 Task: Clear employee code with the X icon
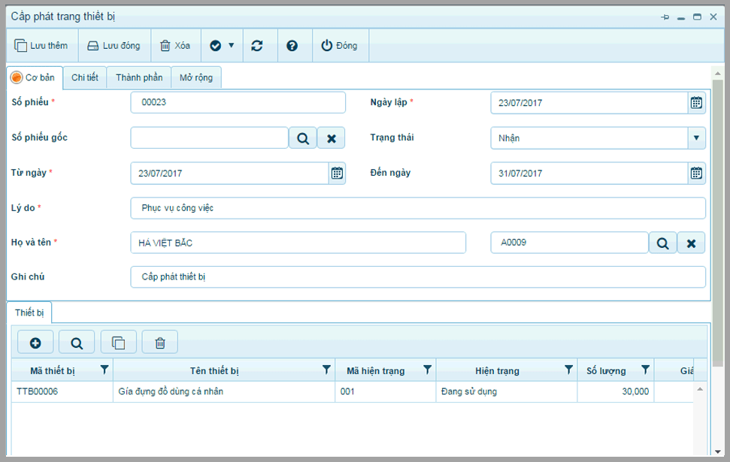pos(692,243)
